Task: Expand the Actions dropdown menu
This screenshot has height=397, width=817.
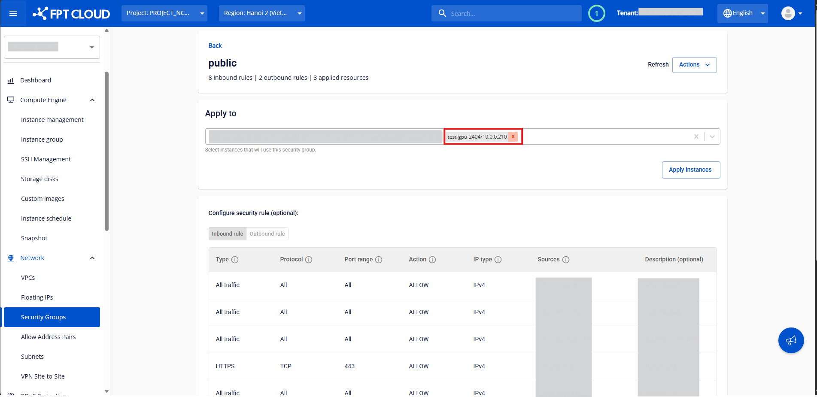Action: coord(694,65)
